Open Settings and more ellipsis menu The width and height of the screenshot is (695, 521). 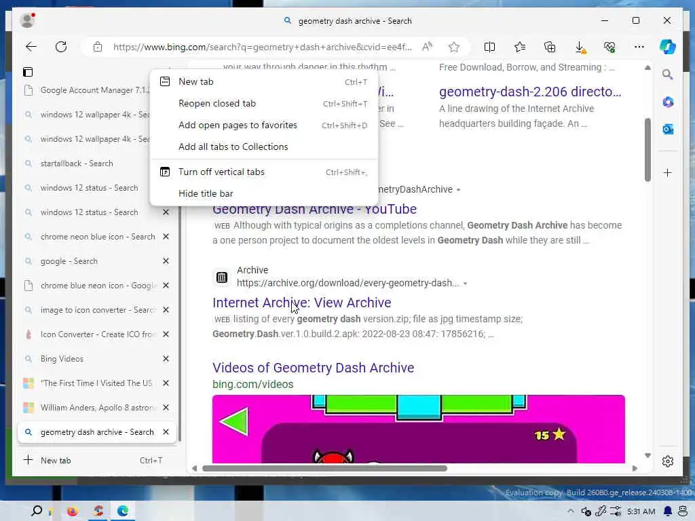point(639,47)
